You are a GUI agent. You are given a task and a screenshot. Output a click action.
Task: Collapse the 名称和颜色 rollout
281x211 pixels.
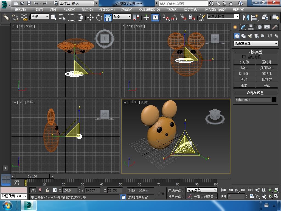[x=255, y=93]
